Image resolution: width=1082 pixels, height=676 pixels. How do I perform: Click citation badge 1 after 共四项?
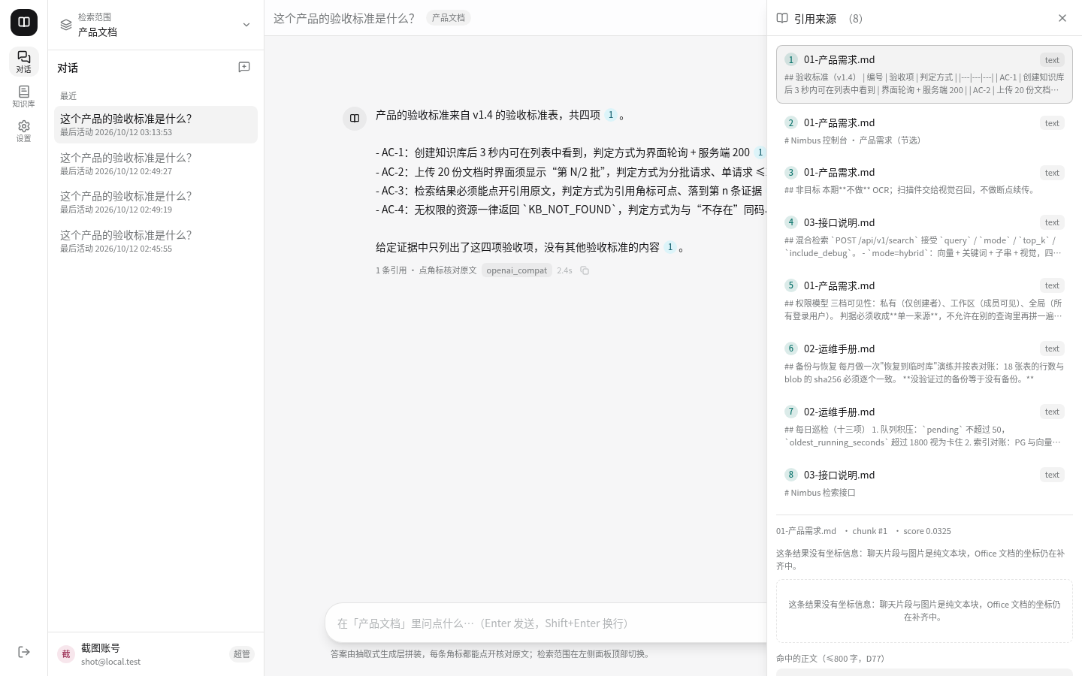coord(611,115)
